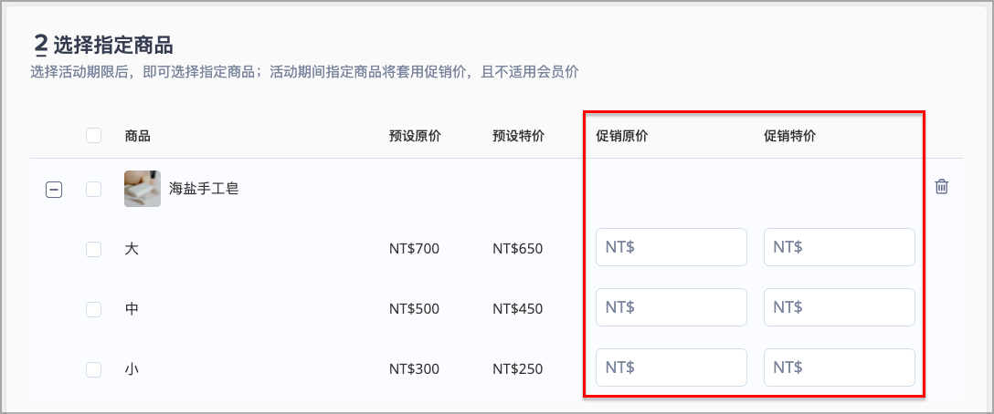The width and height of the screenshot is (994, 414).
Task: Collapse the 海盐手工皂 variant rows
Action: 54,190
